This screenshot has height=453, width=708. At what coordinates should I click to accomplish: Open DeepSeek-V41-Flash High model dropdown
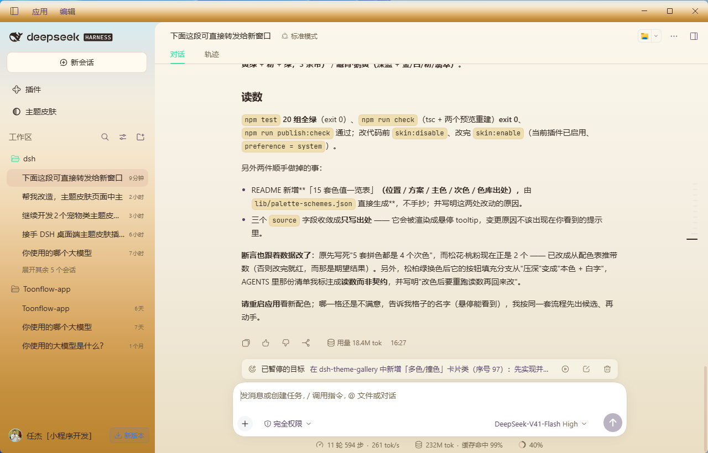click(540, 424)
